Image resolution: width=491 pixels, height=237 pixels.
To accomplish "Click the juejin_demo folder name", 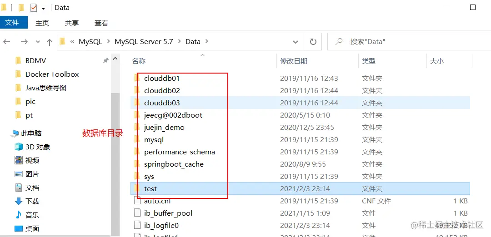I will pos(165,128).
